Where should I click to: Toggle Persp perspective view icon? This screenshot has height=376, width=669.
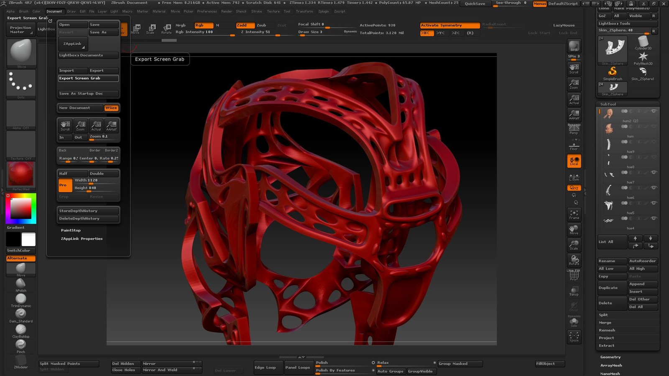[x=574, y=130]
